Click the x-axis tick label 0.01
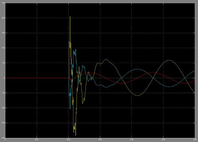 click(37, 140)
